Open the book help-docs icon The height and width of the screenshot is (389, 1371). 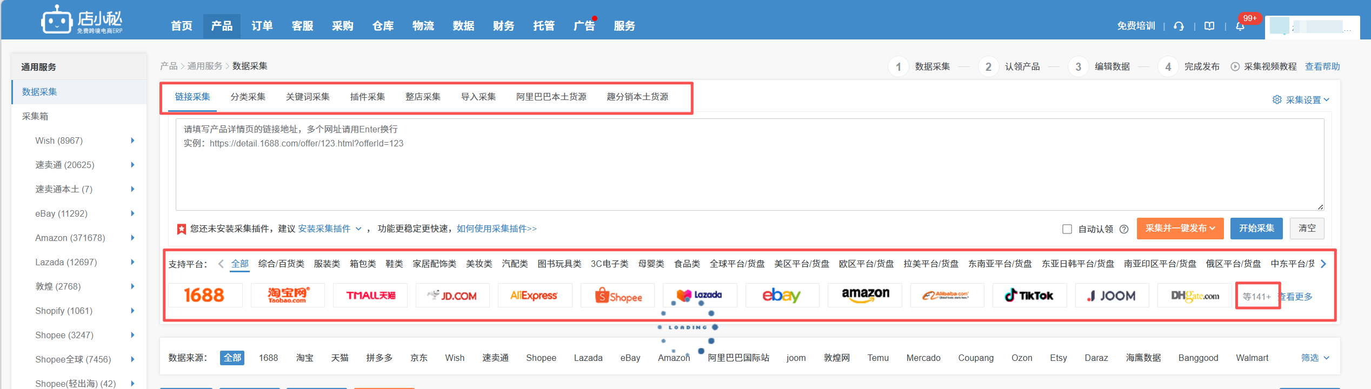(1210, 26)
